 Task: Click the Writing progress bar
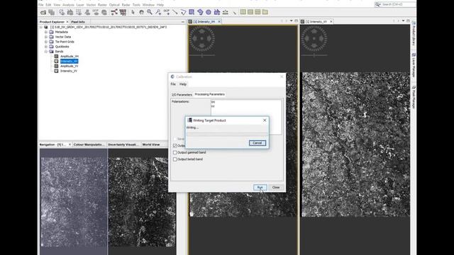coord(227,134)
